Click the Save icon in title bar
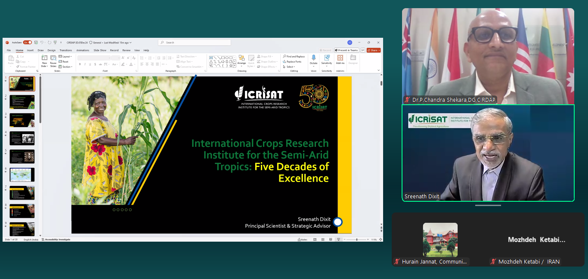Screen dimensions: 588x279 point(36,42)
